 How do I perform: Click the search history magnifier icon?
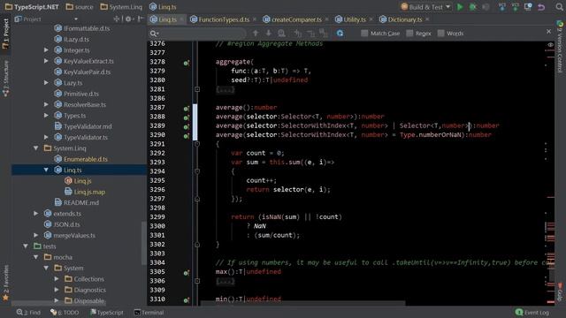[154, 34]
